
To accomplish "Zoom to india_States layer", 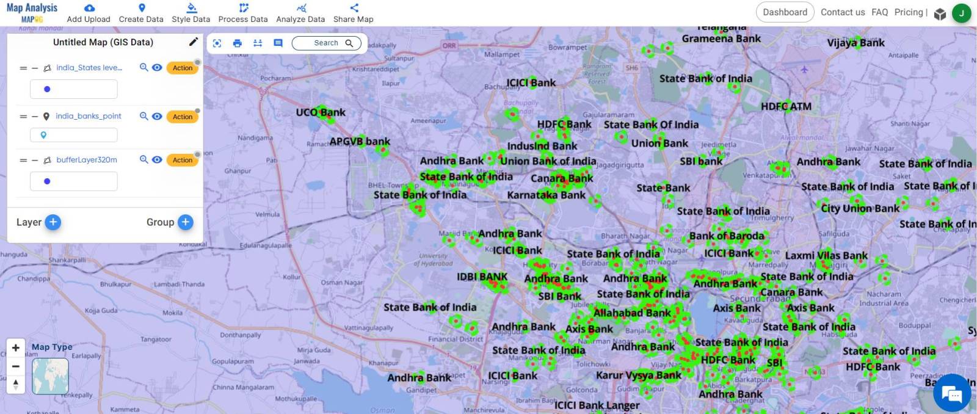I will 143,67.
